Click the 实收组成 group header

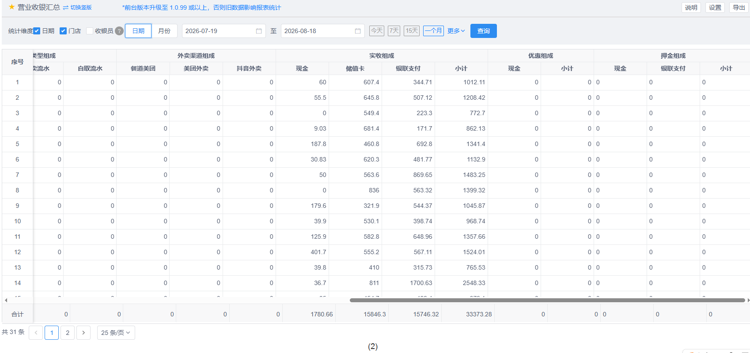(382, 56)
